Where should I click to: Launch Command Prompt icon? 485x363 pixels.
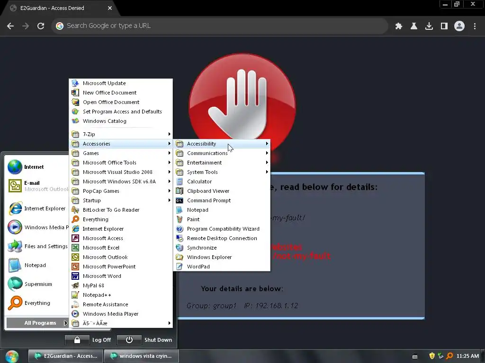click(180, 200)
